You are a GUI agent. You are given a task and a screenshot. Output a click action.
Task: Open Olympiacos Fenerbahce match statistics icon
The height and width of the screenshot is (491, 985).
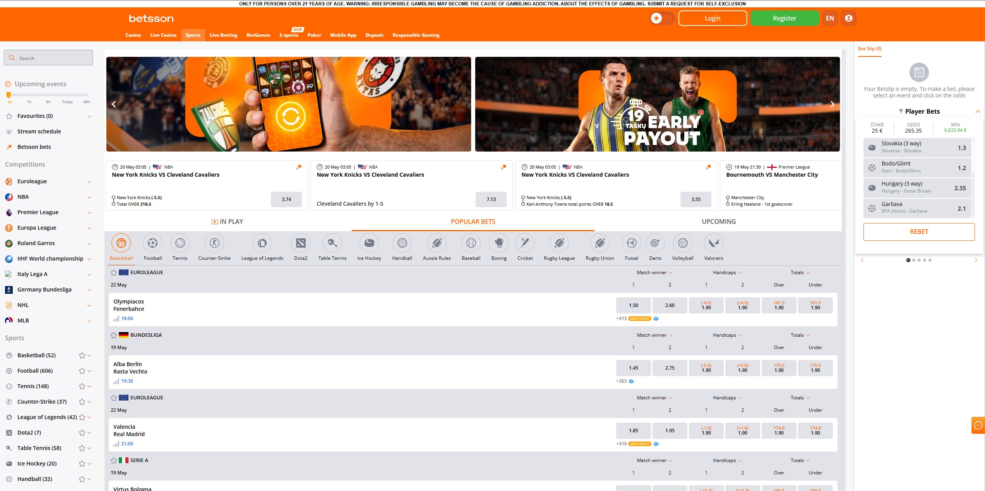click(x=116, y=319)
